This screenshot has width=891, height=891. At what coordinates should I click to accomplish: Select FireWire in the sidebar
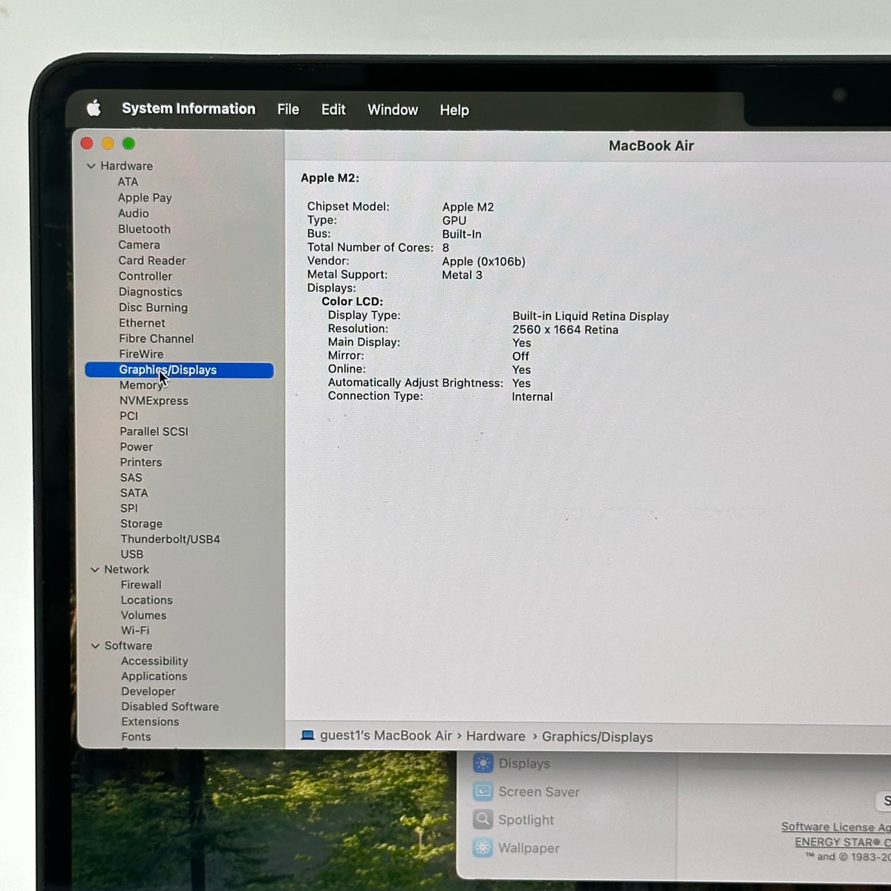coord(141,354)
